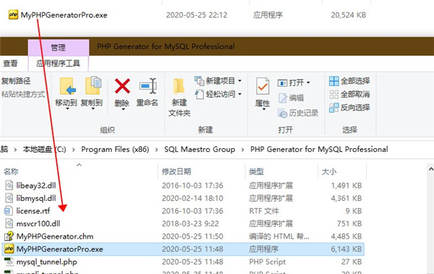Screen dimensions: 434x274
Task: Expand the Delete dropdown arrow
Action: pyautogui.click(x=124, y=109)
